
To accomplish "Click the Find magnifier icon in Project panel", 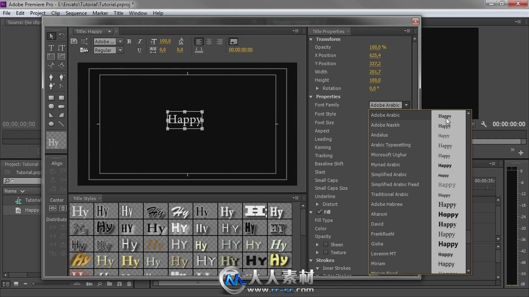I will [100, 284].
